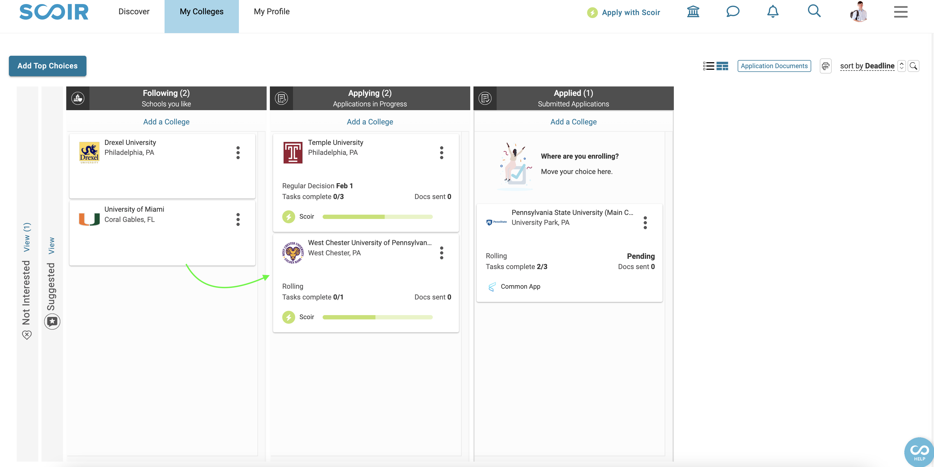The image size is (934, 467).
Task: Open the My Profile tab
Action: pyautogui.click(x=271, y=12)
